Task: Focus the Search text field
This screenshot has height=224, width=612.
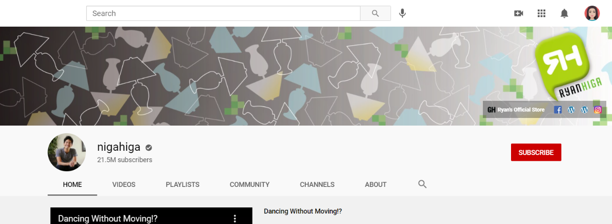Action: [223, 13]
